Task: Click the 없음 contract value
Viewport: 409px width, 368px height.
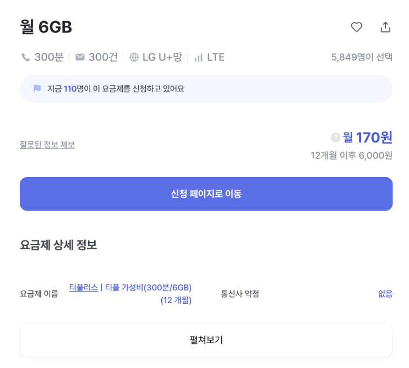Action: click(385, 294)
